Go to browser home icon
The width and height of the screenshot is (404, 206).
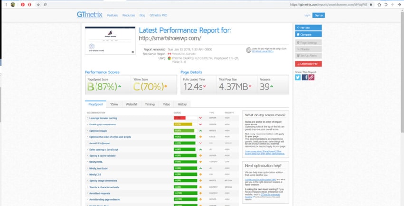click(379, 4)
